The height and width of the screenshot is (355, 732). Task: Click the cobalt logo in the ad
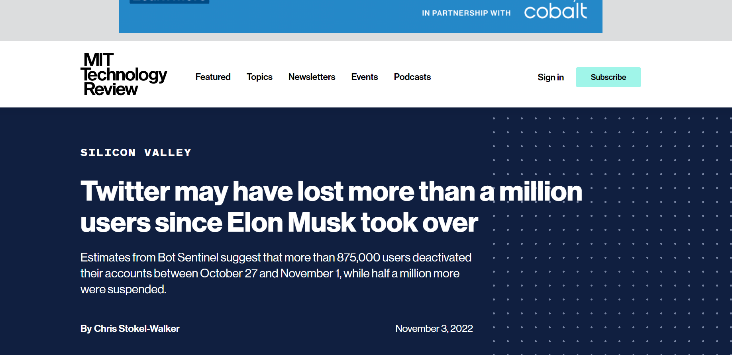pos(555,11)
